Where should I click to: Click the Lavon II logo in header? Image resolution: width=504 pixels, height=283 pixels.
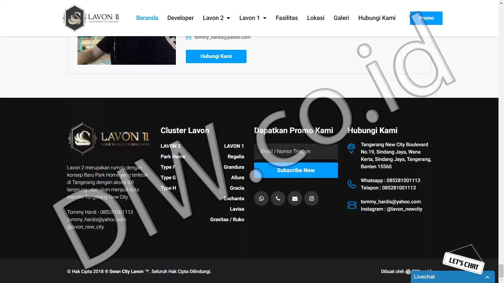pos(91,18)
